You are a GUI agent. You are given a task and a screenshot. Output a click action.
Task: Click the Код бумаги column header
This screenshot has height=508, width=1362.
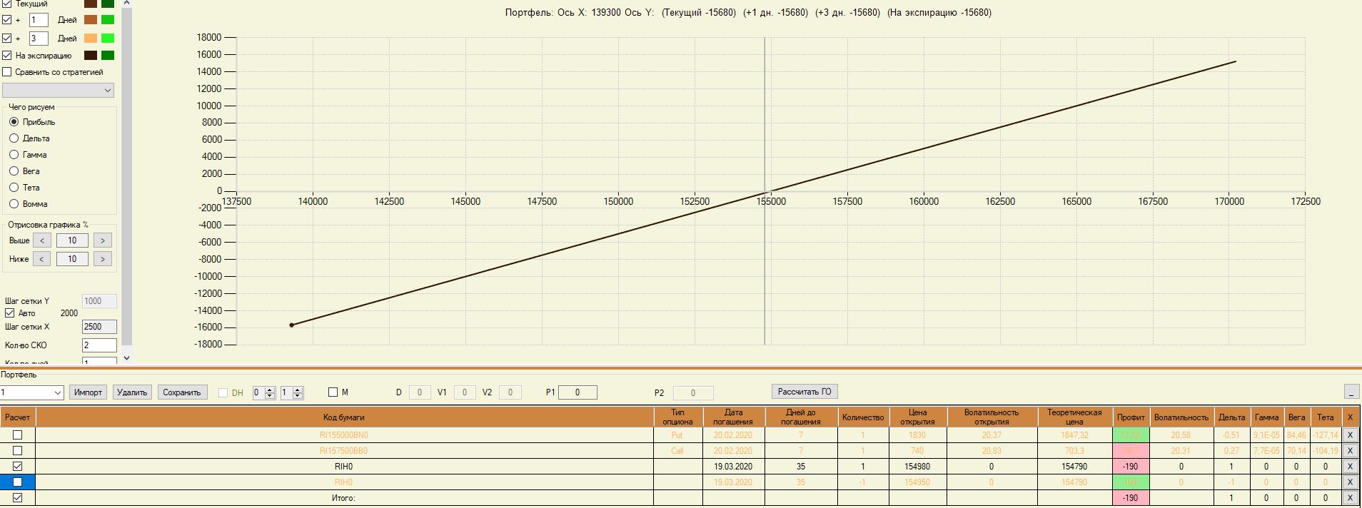pos(345,417)
